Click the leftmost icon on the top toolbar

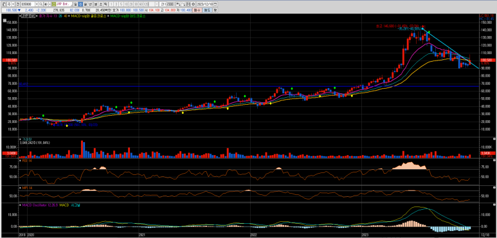coord(3,4)
